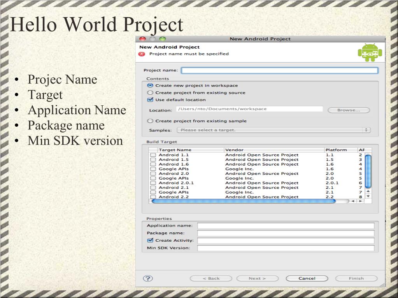Click the Google Inc. vendor for platform 1.6
This screenshot has width=398, height=298.
tap(239, 169)
